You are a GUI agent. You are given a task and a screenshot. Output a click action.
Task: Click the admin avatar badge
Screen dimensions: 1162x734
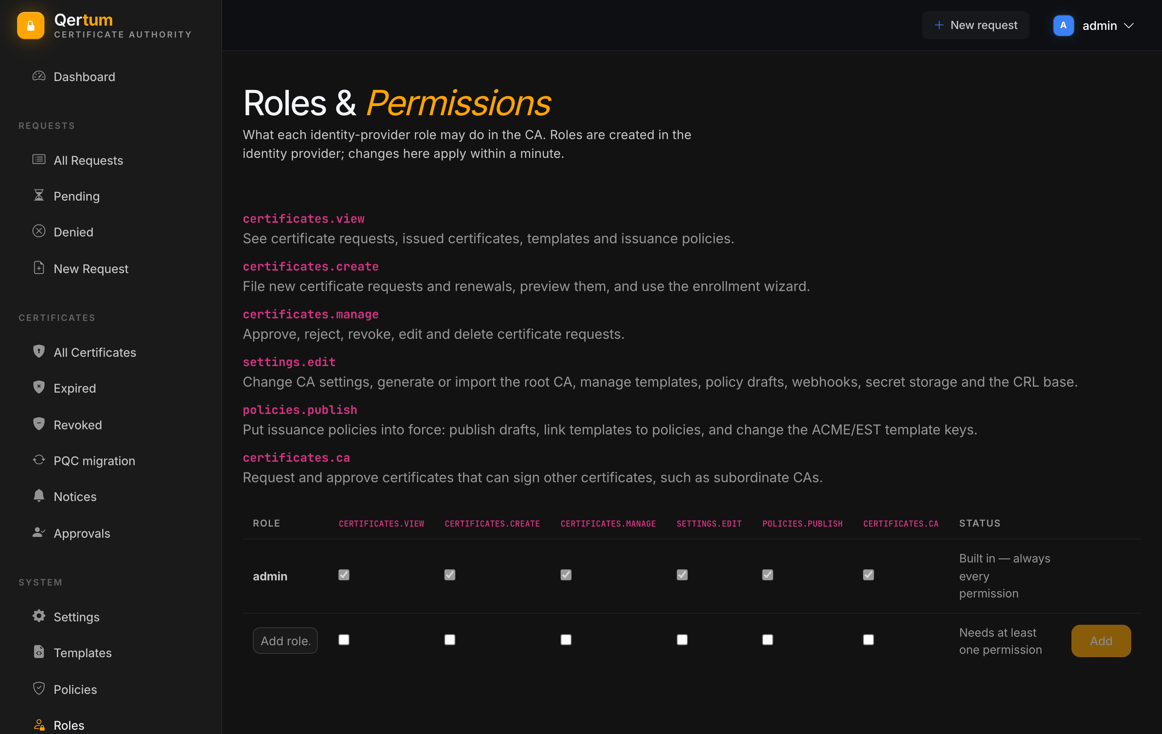[1063, 26]
